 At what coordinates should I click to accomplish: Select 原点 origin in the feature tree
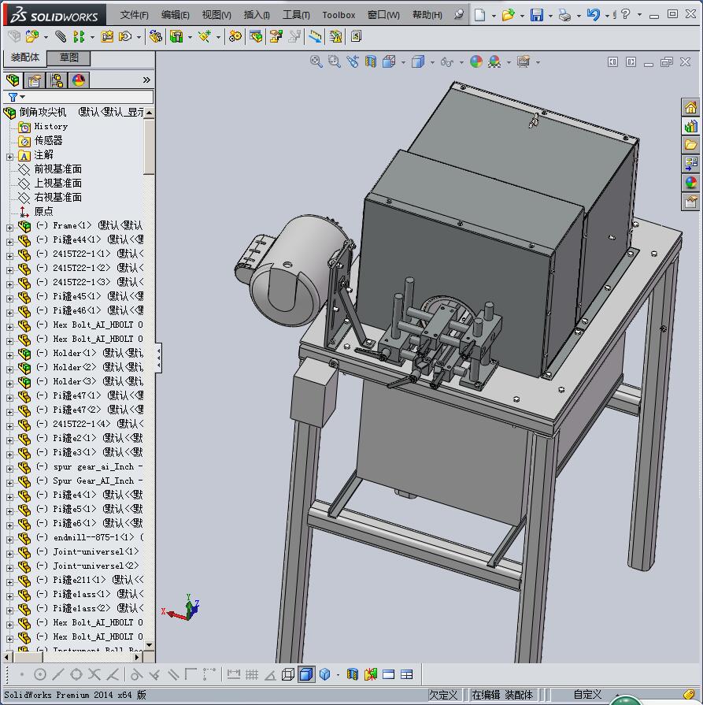(x=43, y=211)
